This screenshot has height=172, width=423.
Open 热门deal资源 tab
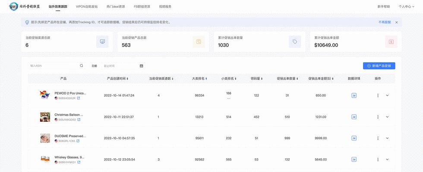pyautogui.click(x=116, y=6)
